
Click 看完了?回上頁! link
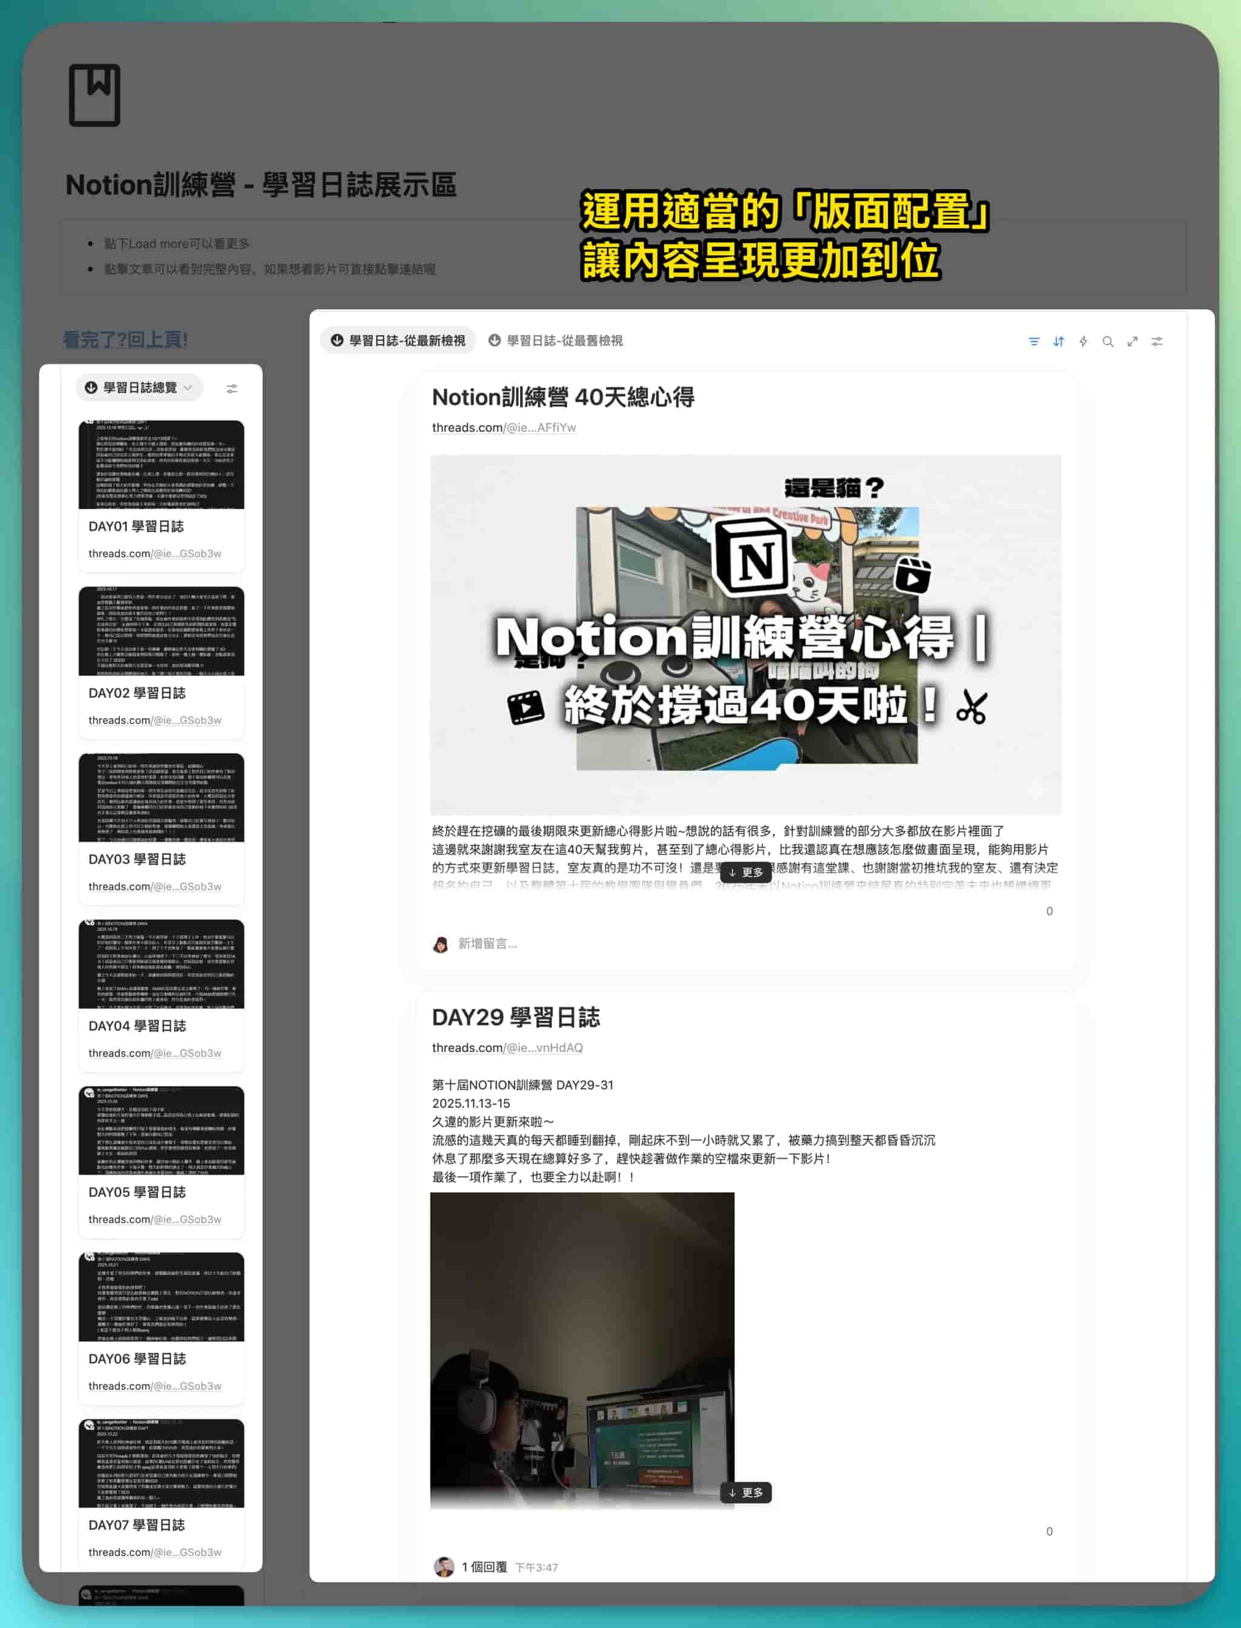(x=125, y=340)
